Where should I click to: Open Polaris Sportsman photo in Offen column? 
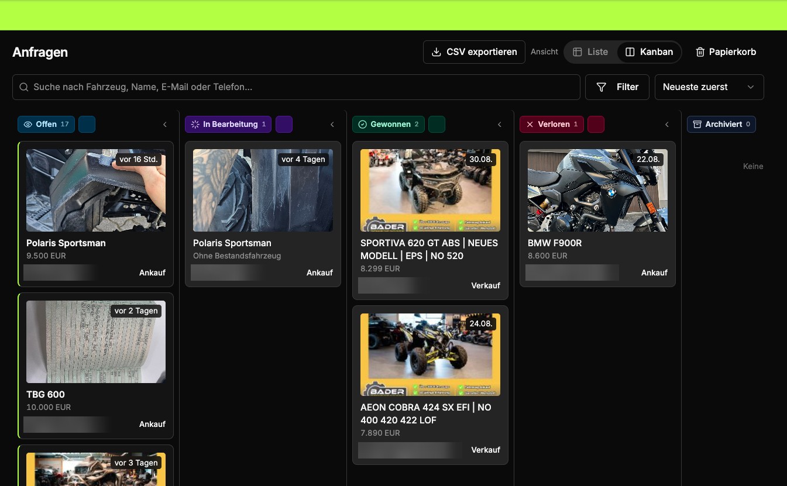96,190
